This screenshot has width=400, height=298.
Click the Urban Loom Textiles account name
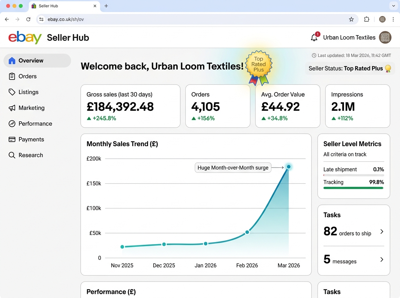[x=349, y=38]
